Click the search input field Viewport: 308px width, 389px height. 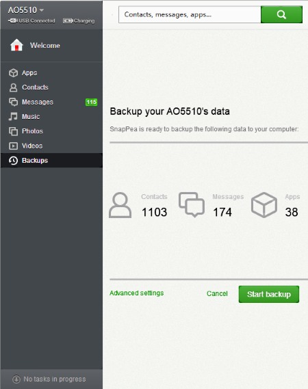tap(190, 14)
